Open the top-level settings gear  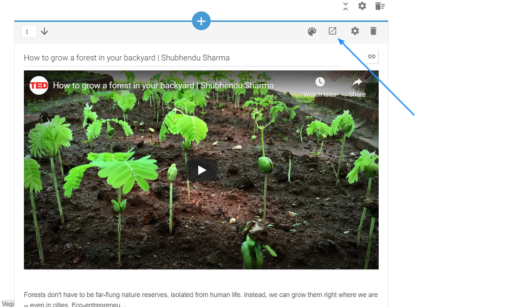tap(362, 6)
